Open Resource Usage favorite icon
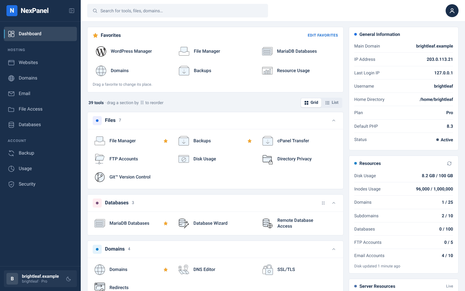Viewport: 465px width, 291px height. pyautogui.click(x=267, y=70)
